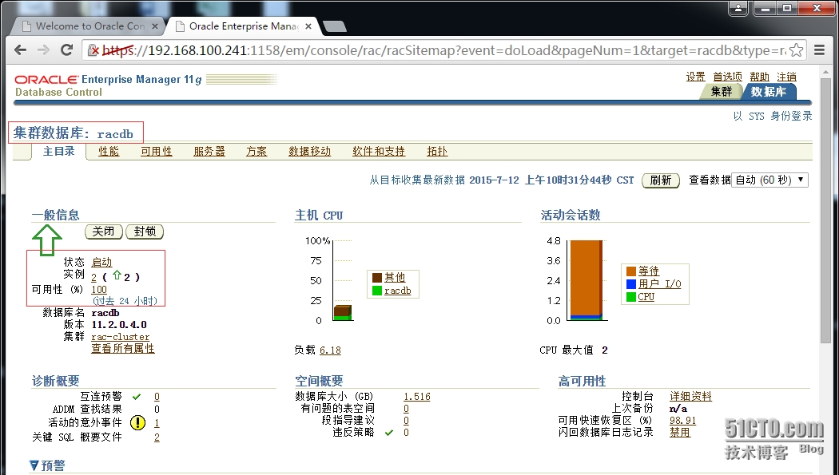Click the 段指导建议 count link

(x=406, y=421)
